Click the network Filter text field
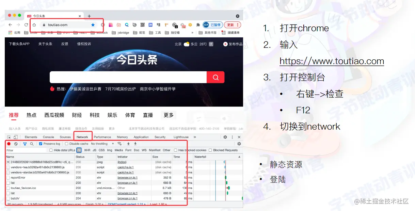 pyautogui.click(x=27, y=150)
